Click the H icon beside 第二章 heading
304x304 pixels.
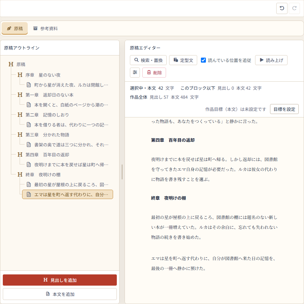(x=20, y=115)
